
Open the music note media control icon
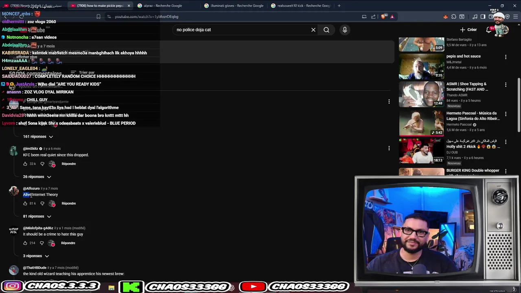point(475,17)
